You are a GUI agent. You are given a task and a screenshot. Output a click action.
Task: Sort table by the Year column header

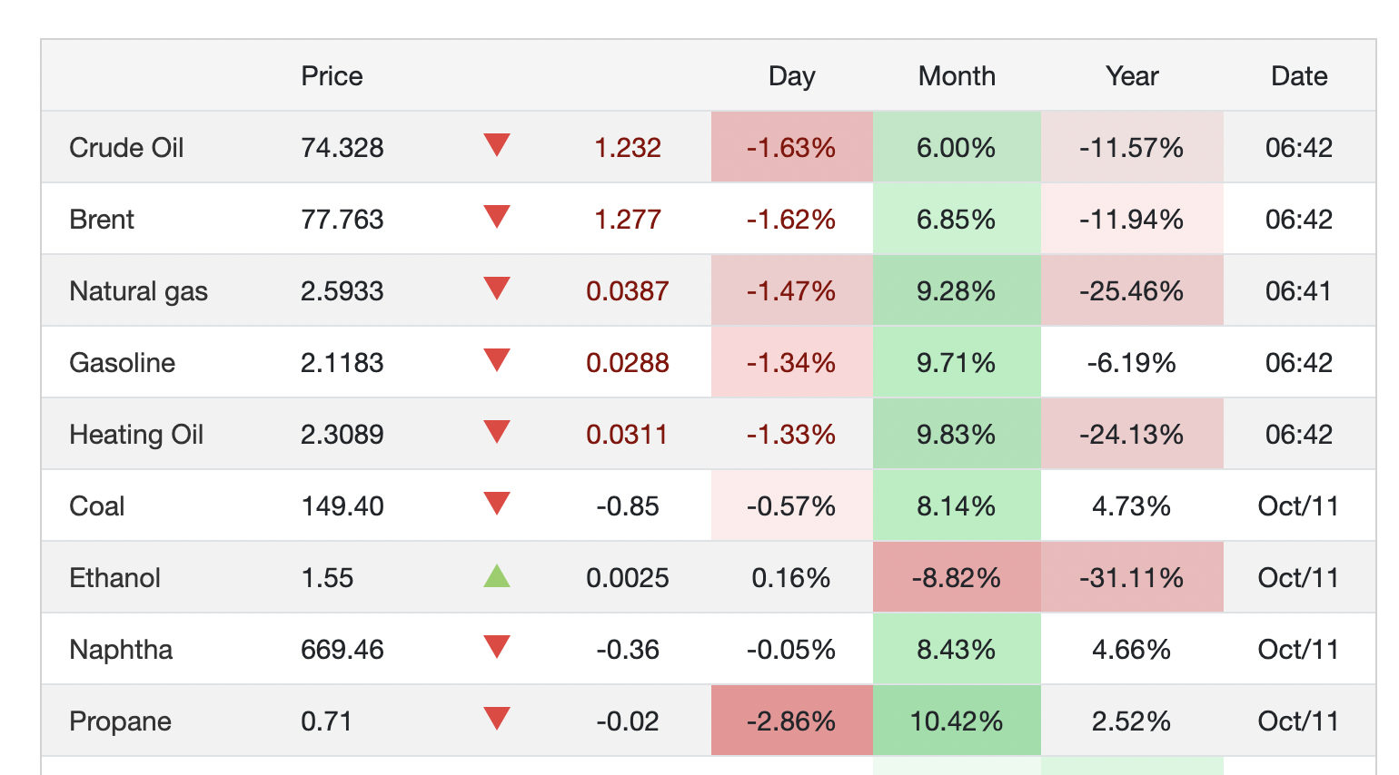pos(1132,75)
